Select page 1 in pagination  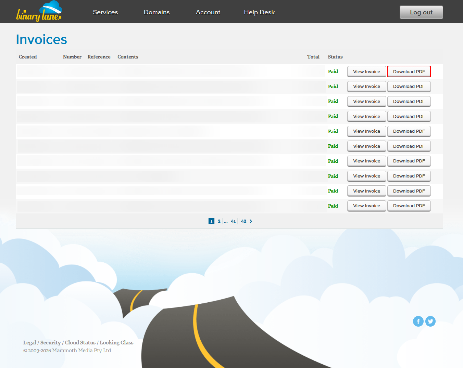[x=211, y=221]
